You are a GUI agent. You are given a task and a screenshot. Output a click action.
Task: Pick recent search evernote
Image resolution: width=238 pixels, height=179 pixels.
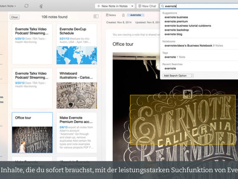click(x=170, y=68)
